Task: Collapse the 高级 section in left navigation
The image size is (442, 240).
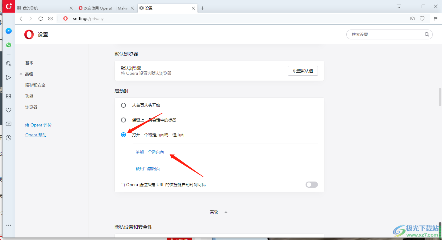Action: click(21, 74)
